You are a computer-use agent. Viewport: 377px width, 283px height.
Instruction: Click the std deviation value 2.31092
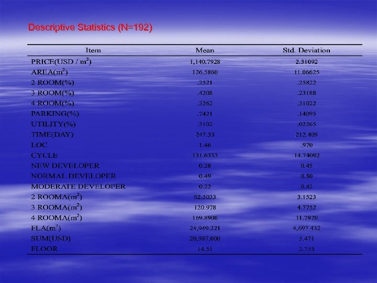click(306, 62)
